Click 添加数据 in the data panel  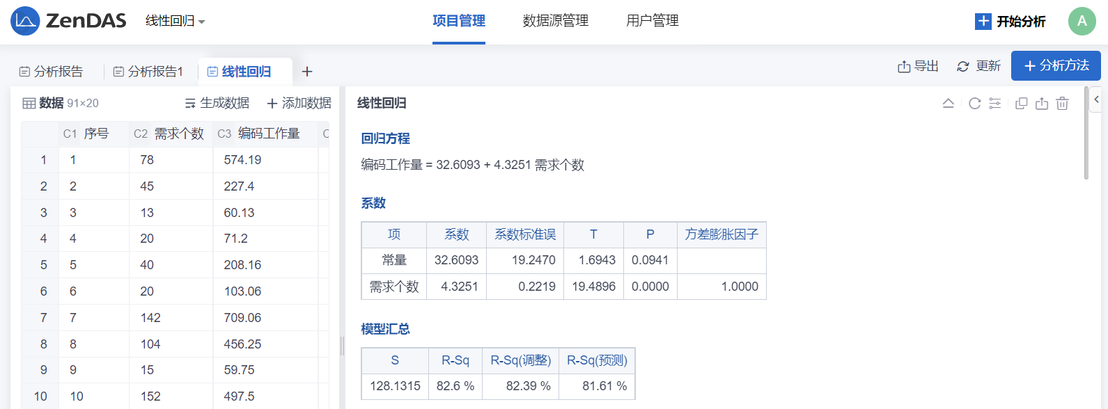[x=299, y=103]
